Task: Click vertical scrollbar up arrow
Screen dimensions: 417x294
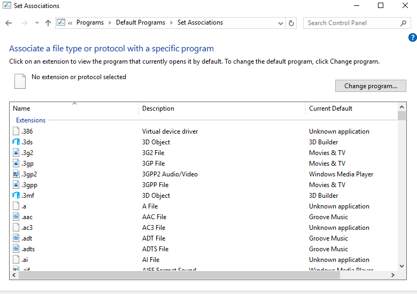Action: (402, 107)
